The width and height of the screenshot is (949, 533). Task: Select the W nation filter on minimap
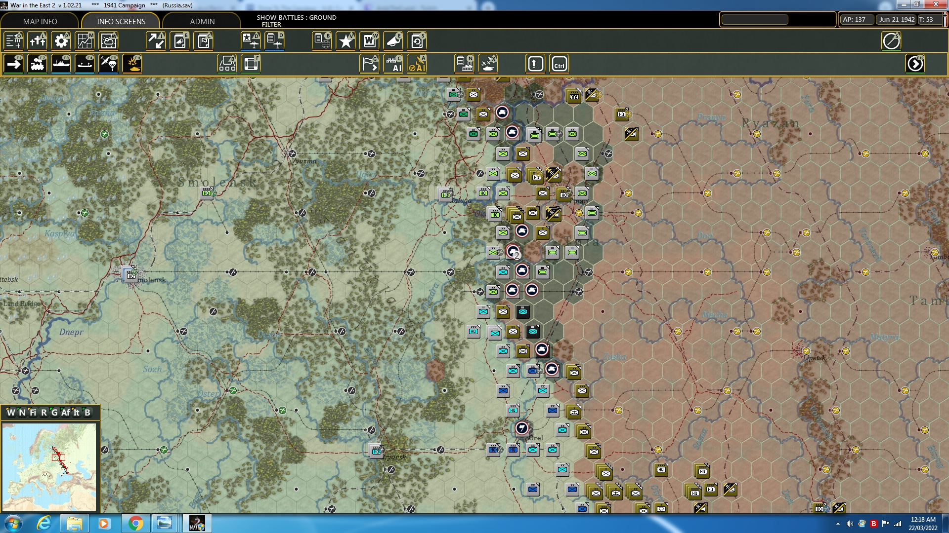tap(11, 413)
